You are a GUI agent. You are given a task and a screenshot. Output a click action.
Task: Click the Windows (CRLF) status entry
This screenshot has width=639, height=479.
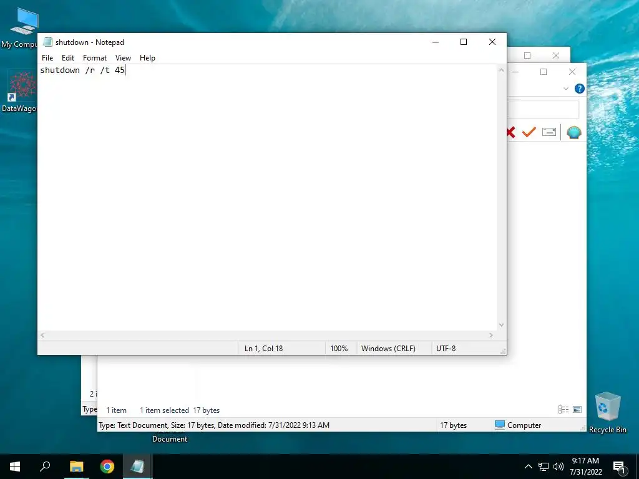click(388, 349)
